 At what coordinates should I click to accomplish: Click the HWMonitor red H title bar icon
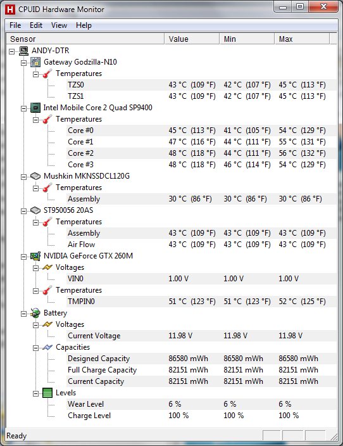click(10, 10)
